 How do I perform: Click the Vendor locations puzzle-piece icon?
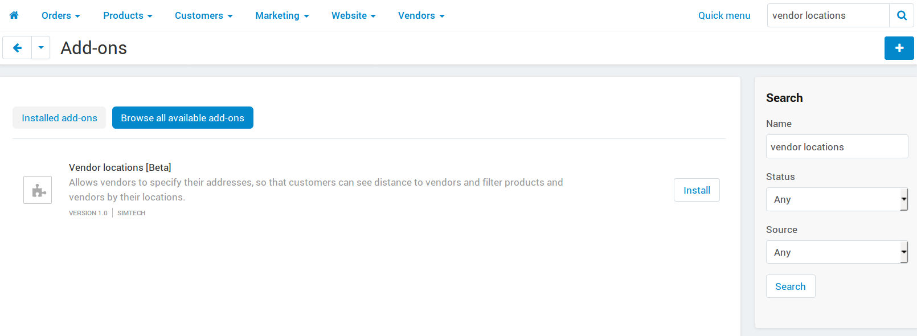[x=38, y=190]
